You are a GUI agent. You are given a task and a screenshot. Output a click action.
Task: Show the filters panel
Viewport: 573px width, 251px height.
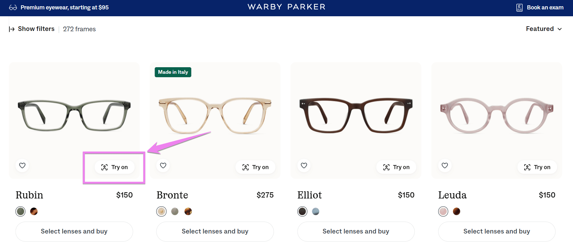pyautogui.click(x=36, y=29)
